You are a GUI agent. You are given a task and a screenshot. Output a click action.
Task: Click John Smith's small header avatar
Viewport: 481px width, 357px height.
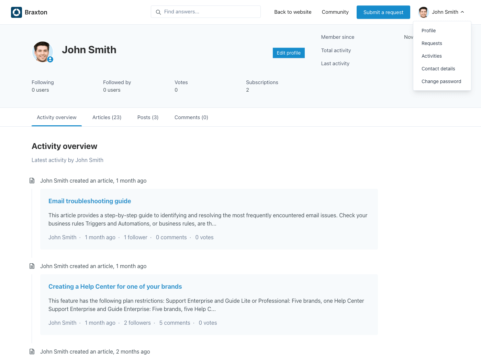click(423, 12)
